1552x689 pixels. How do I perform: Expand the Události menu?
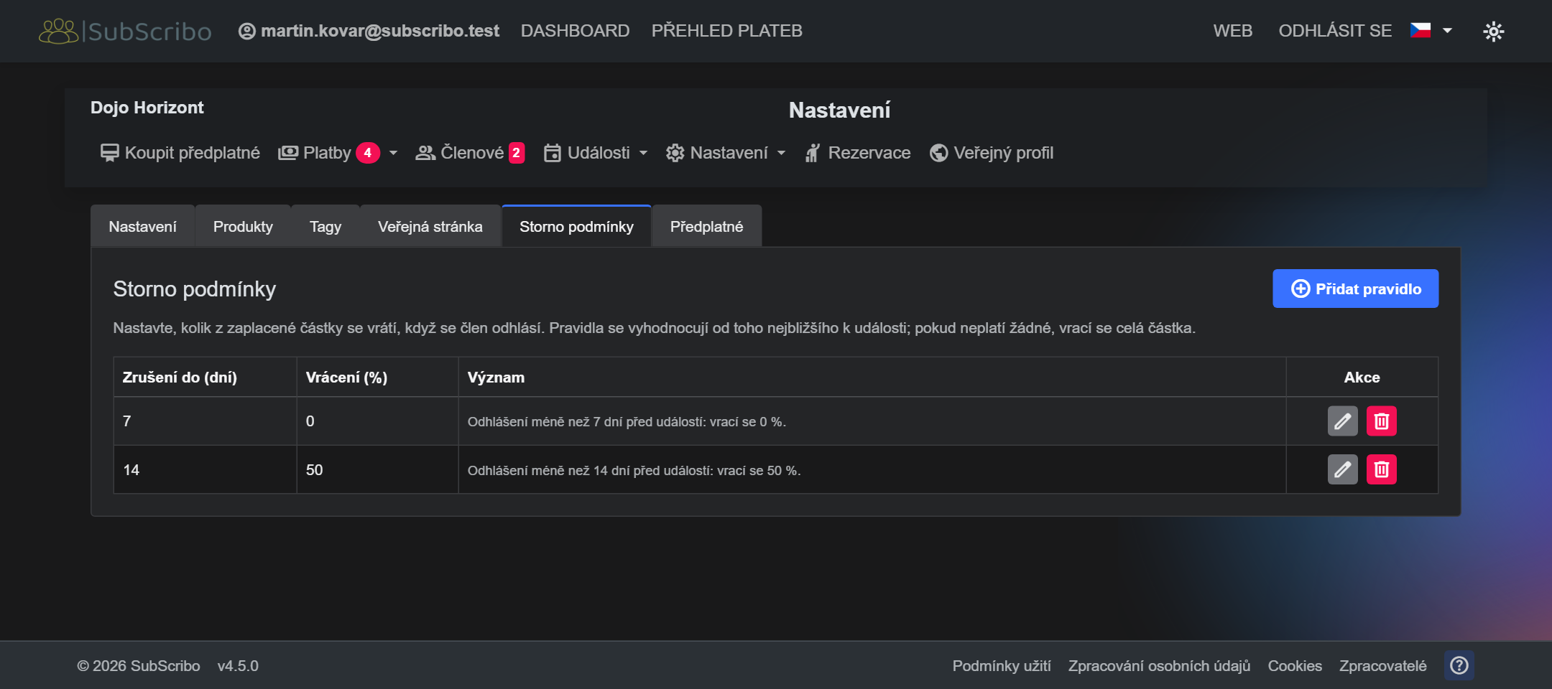coord(596,153)
